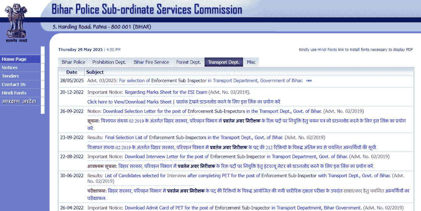Image resolution: width=421 pixels, height=211 pixels.
Task: Open the Hindi 'प्राप्तांक देखने/डाउनलोड करने' link
Action: 228,102
